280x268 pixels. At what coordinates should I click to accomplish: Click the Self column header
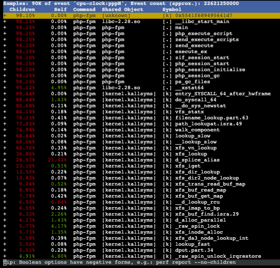coord(61,9)
